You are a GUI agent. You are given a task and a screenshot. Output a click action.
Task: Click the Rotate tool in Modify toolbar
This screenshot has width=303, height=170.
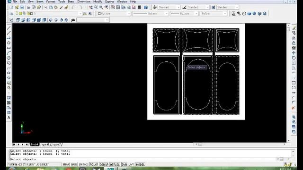tap(294, 58)
